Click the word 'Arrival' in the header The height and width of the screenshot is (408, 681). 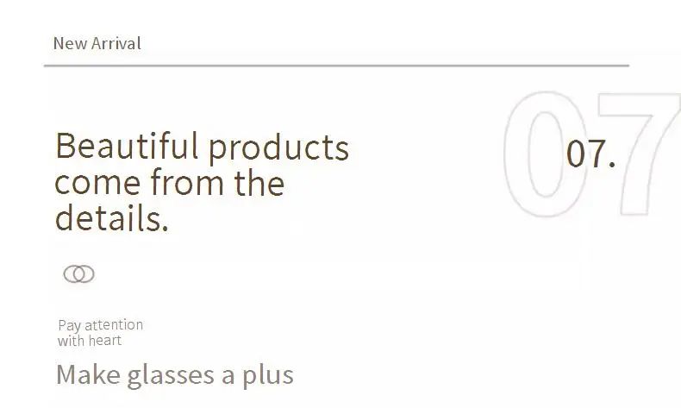tap(116, 43)
